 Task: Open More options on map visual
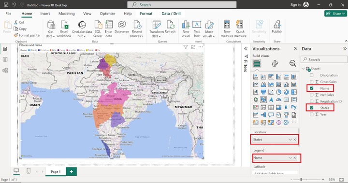pyautogui.click(x=201, y=47)
